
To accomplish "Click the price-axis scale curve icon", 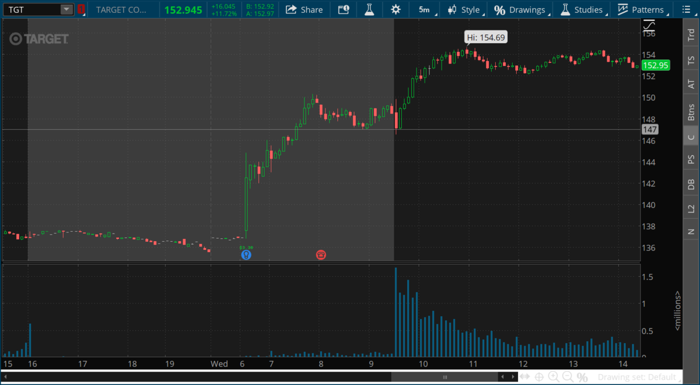I will [649, 26].
